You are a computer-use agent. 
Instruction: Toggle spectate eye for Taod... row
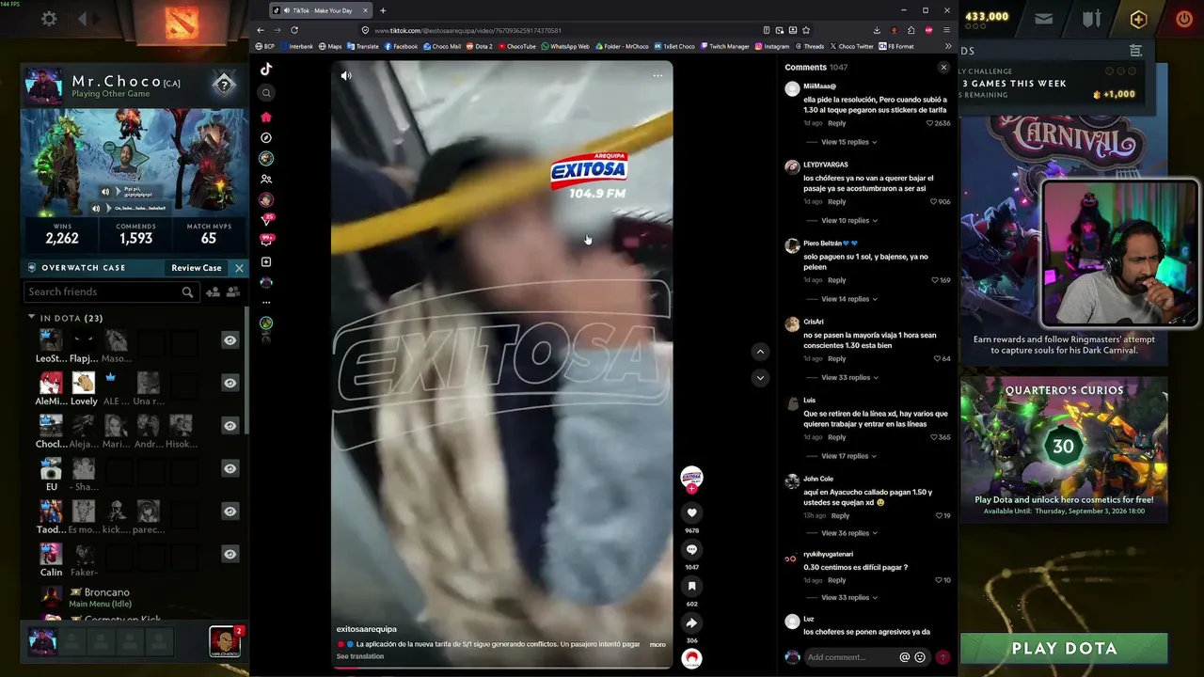pos(230,512)
